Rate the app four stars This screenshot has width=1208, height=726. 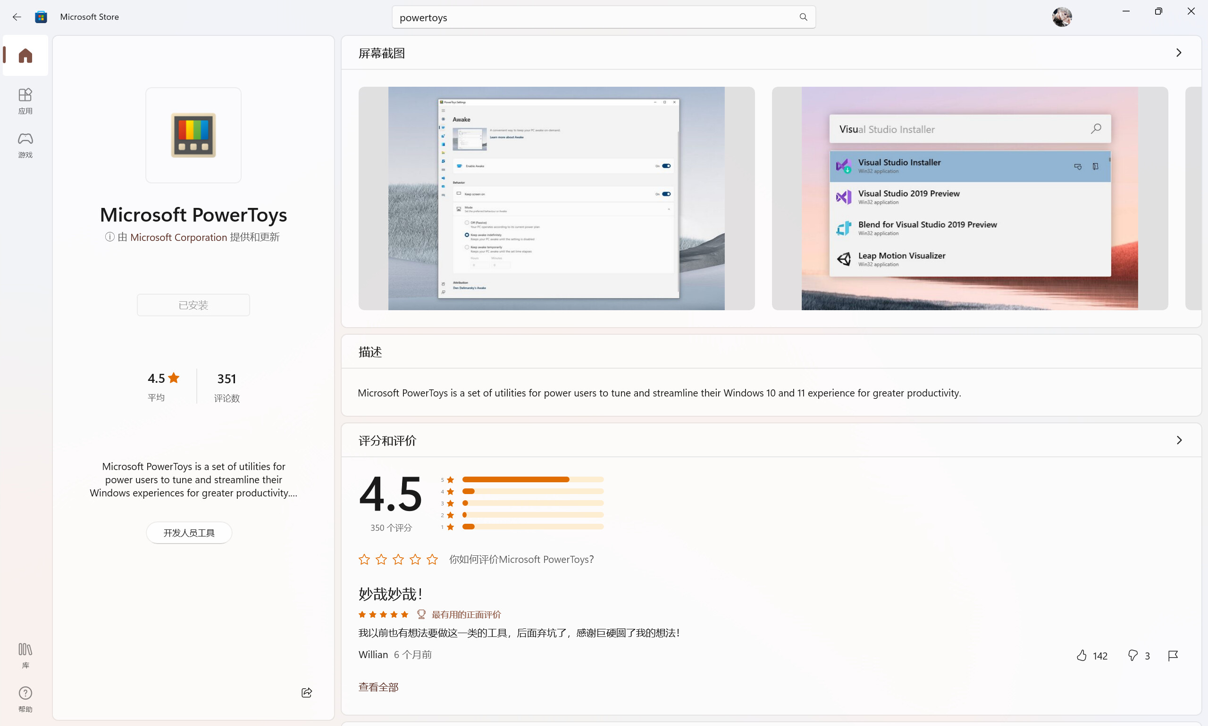pyautogui.click(x=415, y=559)
